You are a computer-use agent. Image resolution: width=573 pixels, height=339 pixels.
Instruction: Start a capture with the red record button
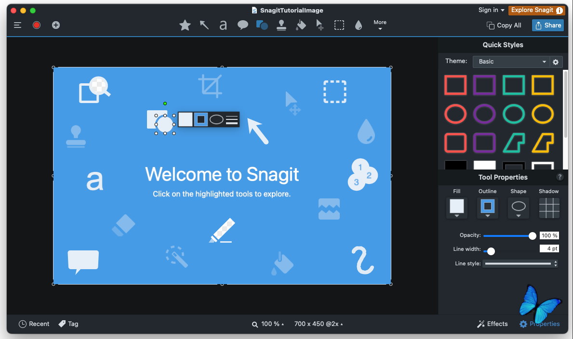tap(37, 25)
